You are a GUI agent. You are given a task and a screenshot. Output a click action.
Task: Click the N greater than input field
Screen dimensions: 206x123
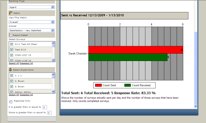[x=45, y=107]
